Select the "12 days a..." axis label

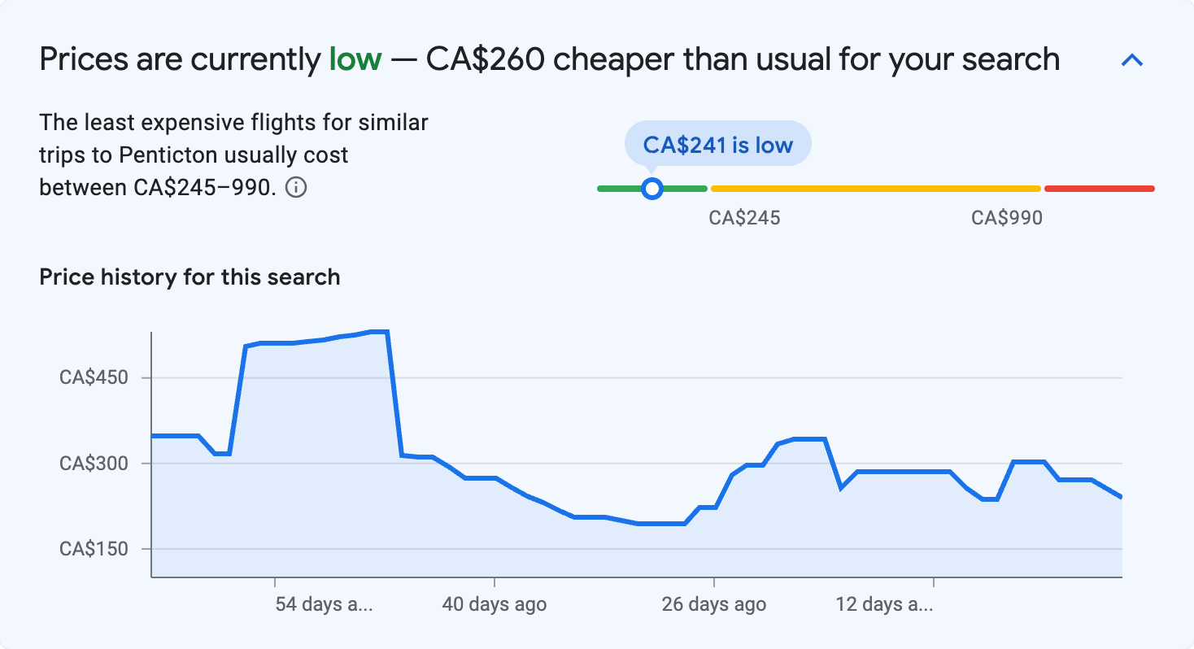[x=884, y=604]
